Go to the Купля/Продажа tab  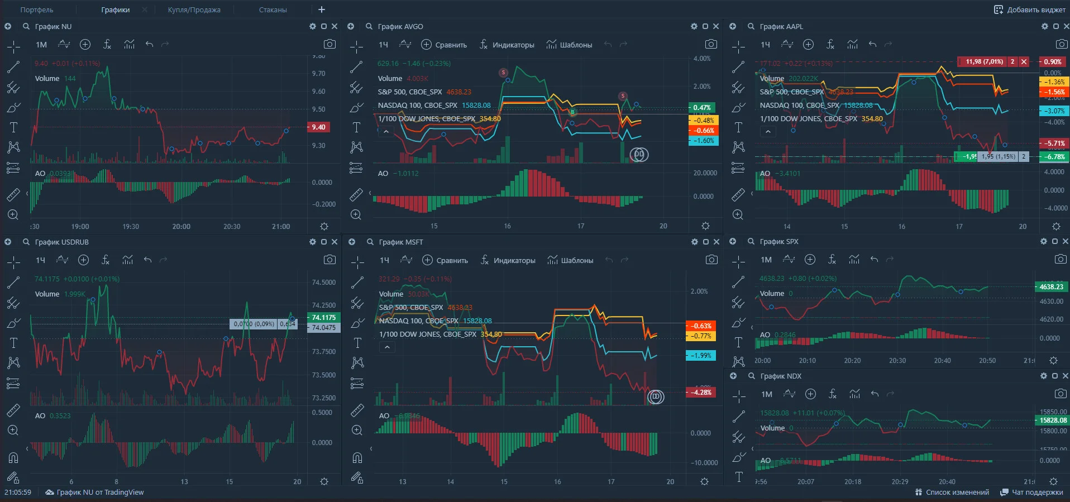[194, 9]
